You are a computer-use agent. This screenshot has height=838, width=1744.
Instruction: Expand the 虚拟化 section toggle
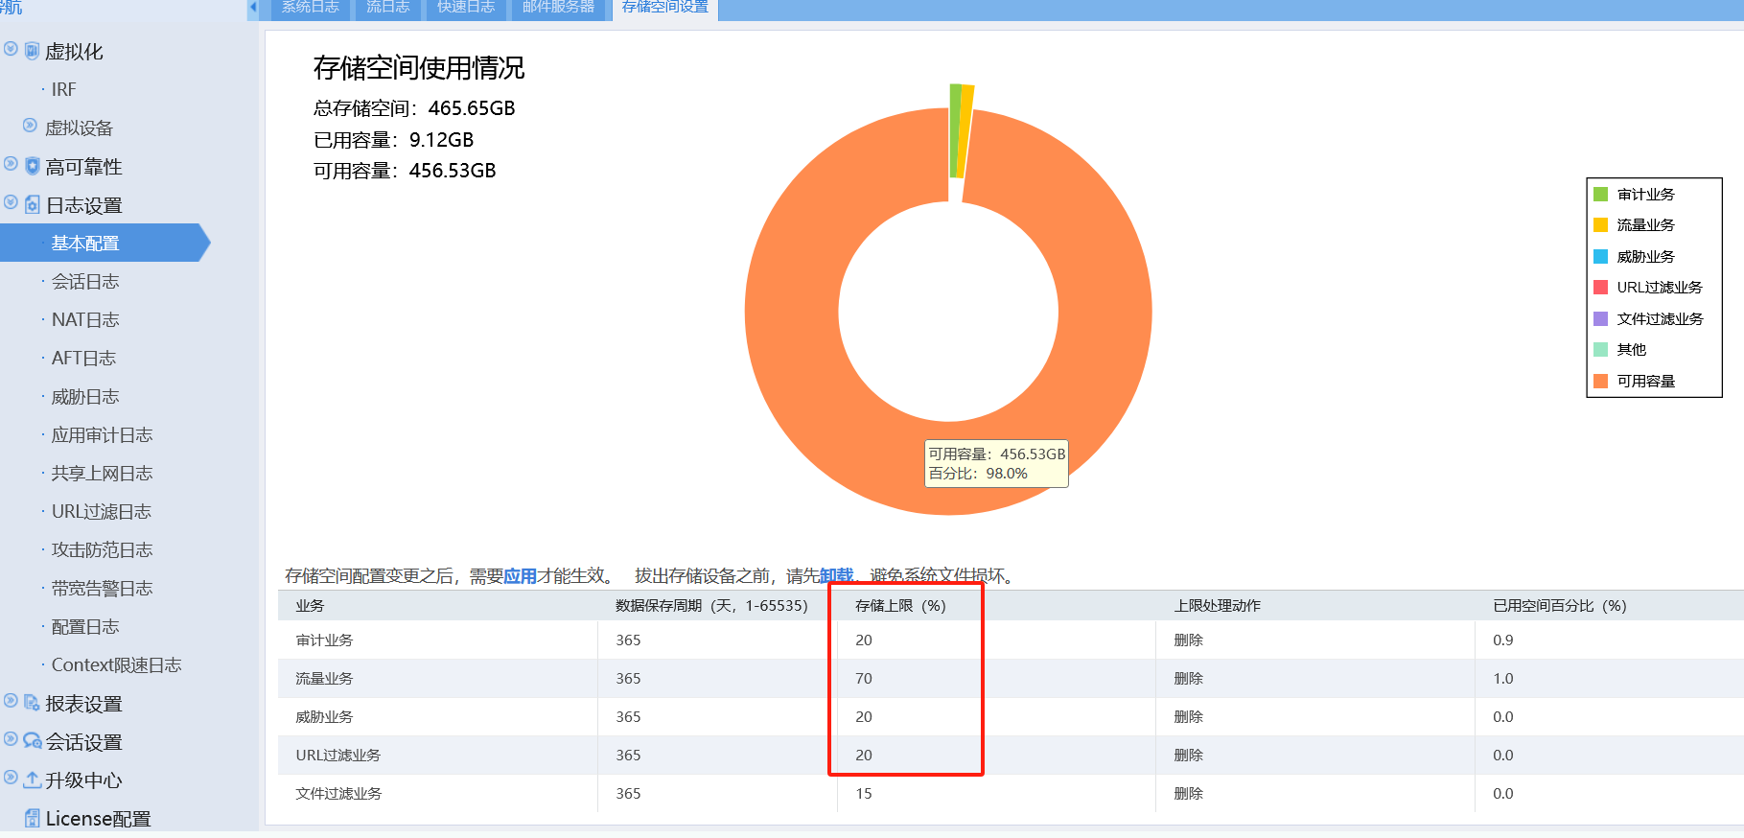pyautogui.click(x=11, y=49)
